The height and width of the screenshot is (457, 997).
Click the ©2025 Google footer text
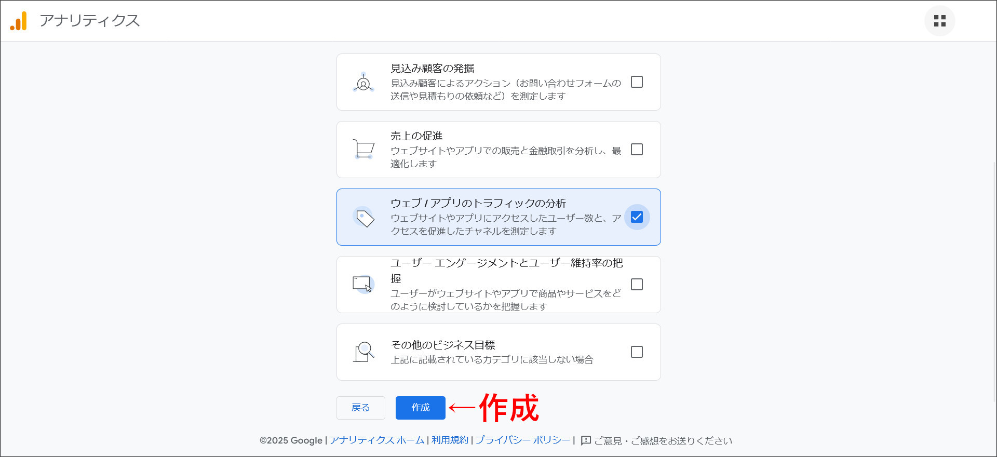[291, 440]
